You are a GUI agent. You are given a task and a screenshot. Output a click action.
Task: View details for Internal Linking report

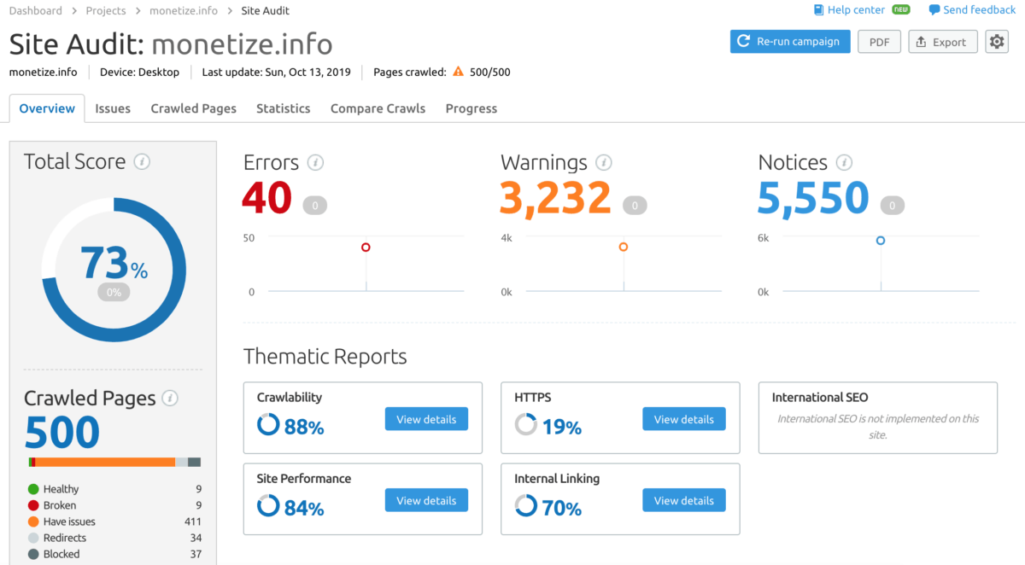[x=683, y=500]
